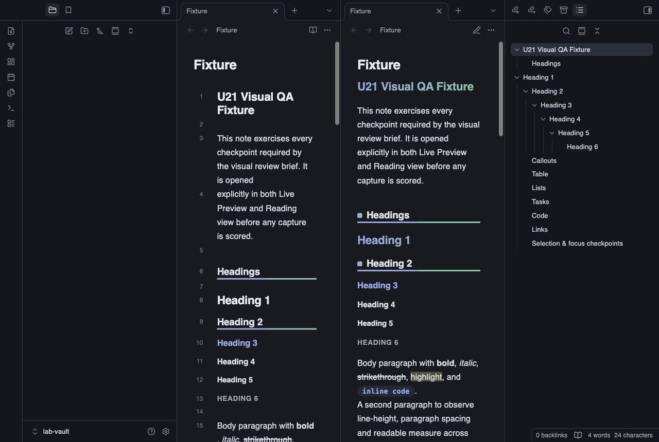Add a new tab in the left group

click(x=294, y=10)
